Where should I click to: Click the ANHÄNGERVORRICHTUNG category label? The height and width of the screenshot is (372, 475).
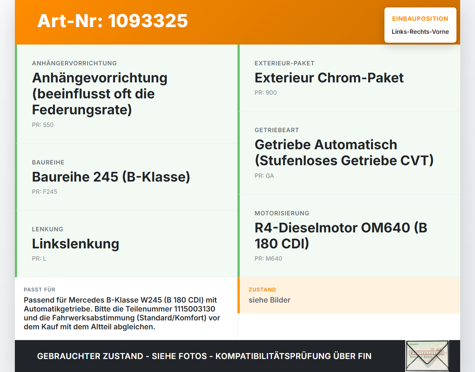pos(74,63)
